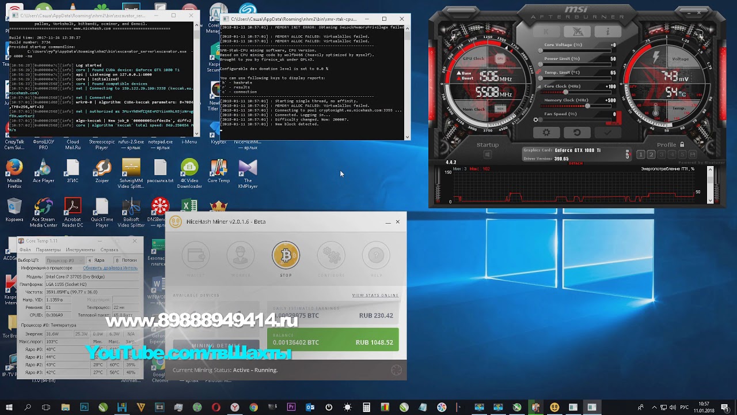Image resolution: width=737 pixels, height=415 pixels.
Task: Open the Worker icon in NiceHash Miner
Action: pyautogui.click(x=241, y=255)
